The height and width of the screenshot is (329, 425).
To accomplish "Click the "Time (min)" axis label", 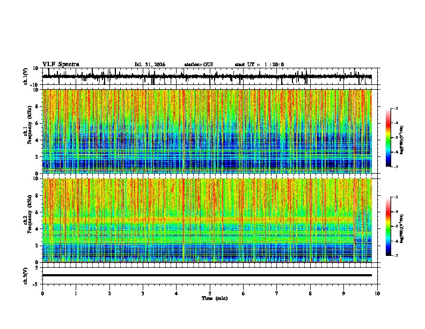I will point(215,298).
